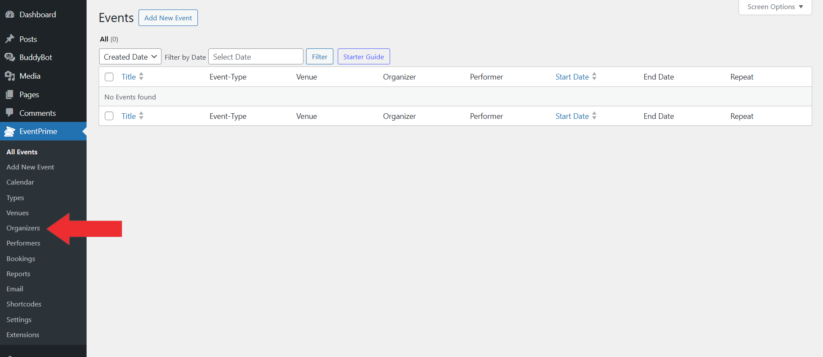Image resolution: width=823 pixels, height=357 pixels.
Task: Click the Filter button
Action: [320, 57]
